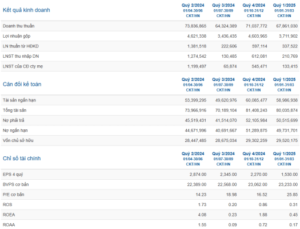Click Doanh thu thuần value 67,861,030
Viewport: 300px width, 229px height.
[287, 26]
